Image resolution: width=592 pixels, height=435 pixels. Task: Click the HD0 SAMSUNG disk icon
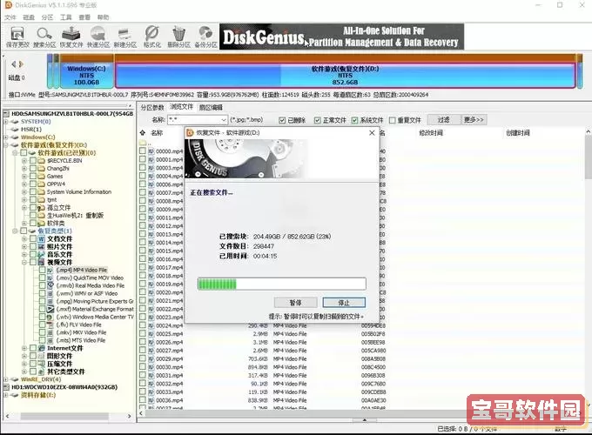click(6, 114)
